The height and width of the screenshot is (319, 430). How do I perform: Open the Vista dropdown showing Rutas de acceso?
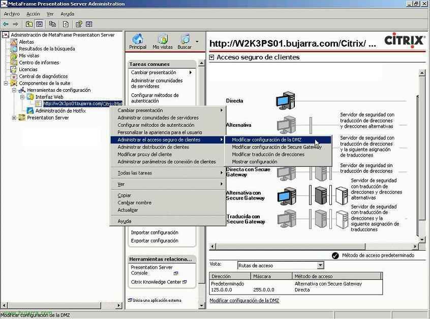pyautogui.click(x=320, y=265)
